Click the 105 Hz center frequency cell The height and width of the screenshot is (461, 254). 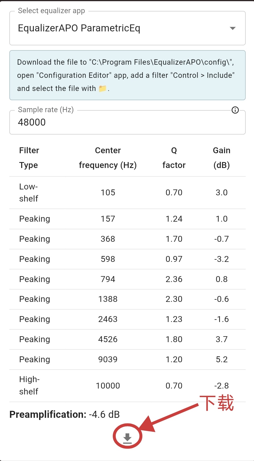(x=108, y=193)
